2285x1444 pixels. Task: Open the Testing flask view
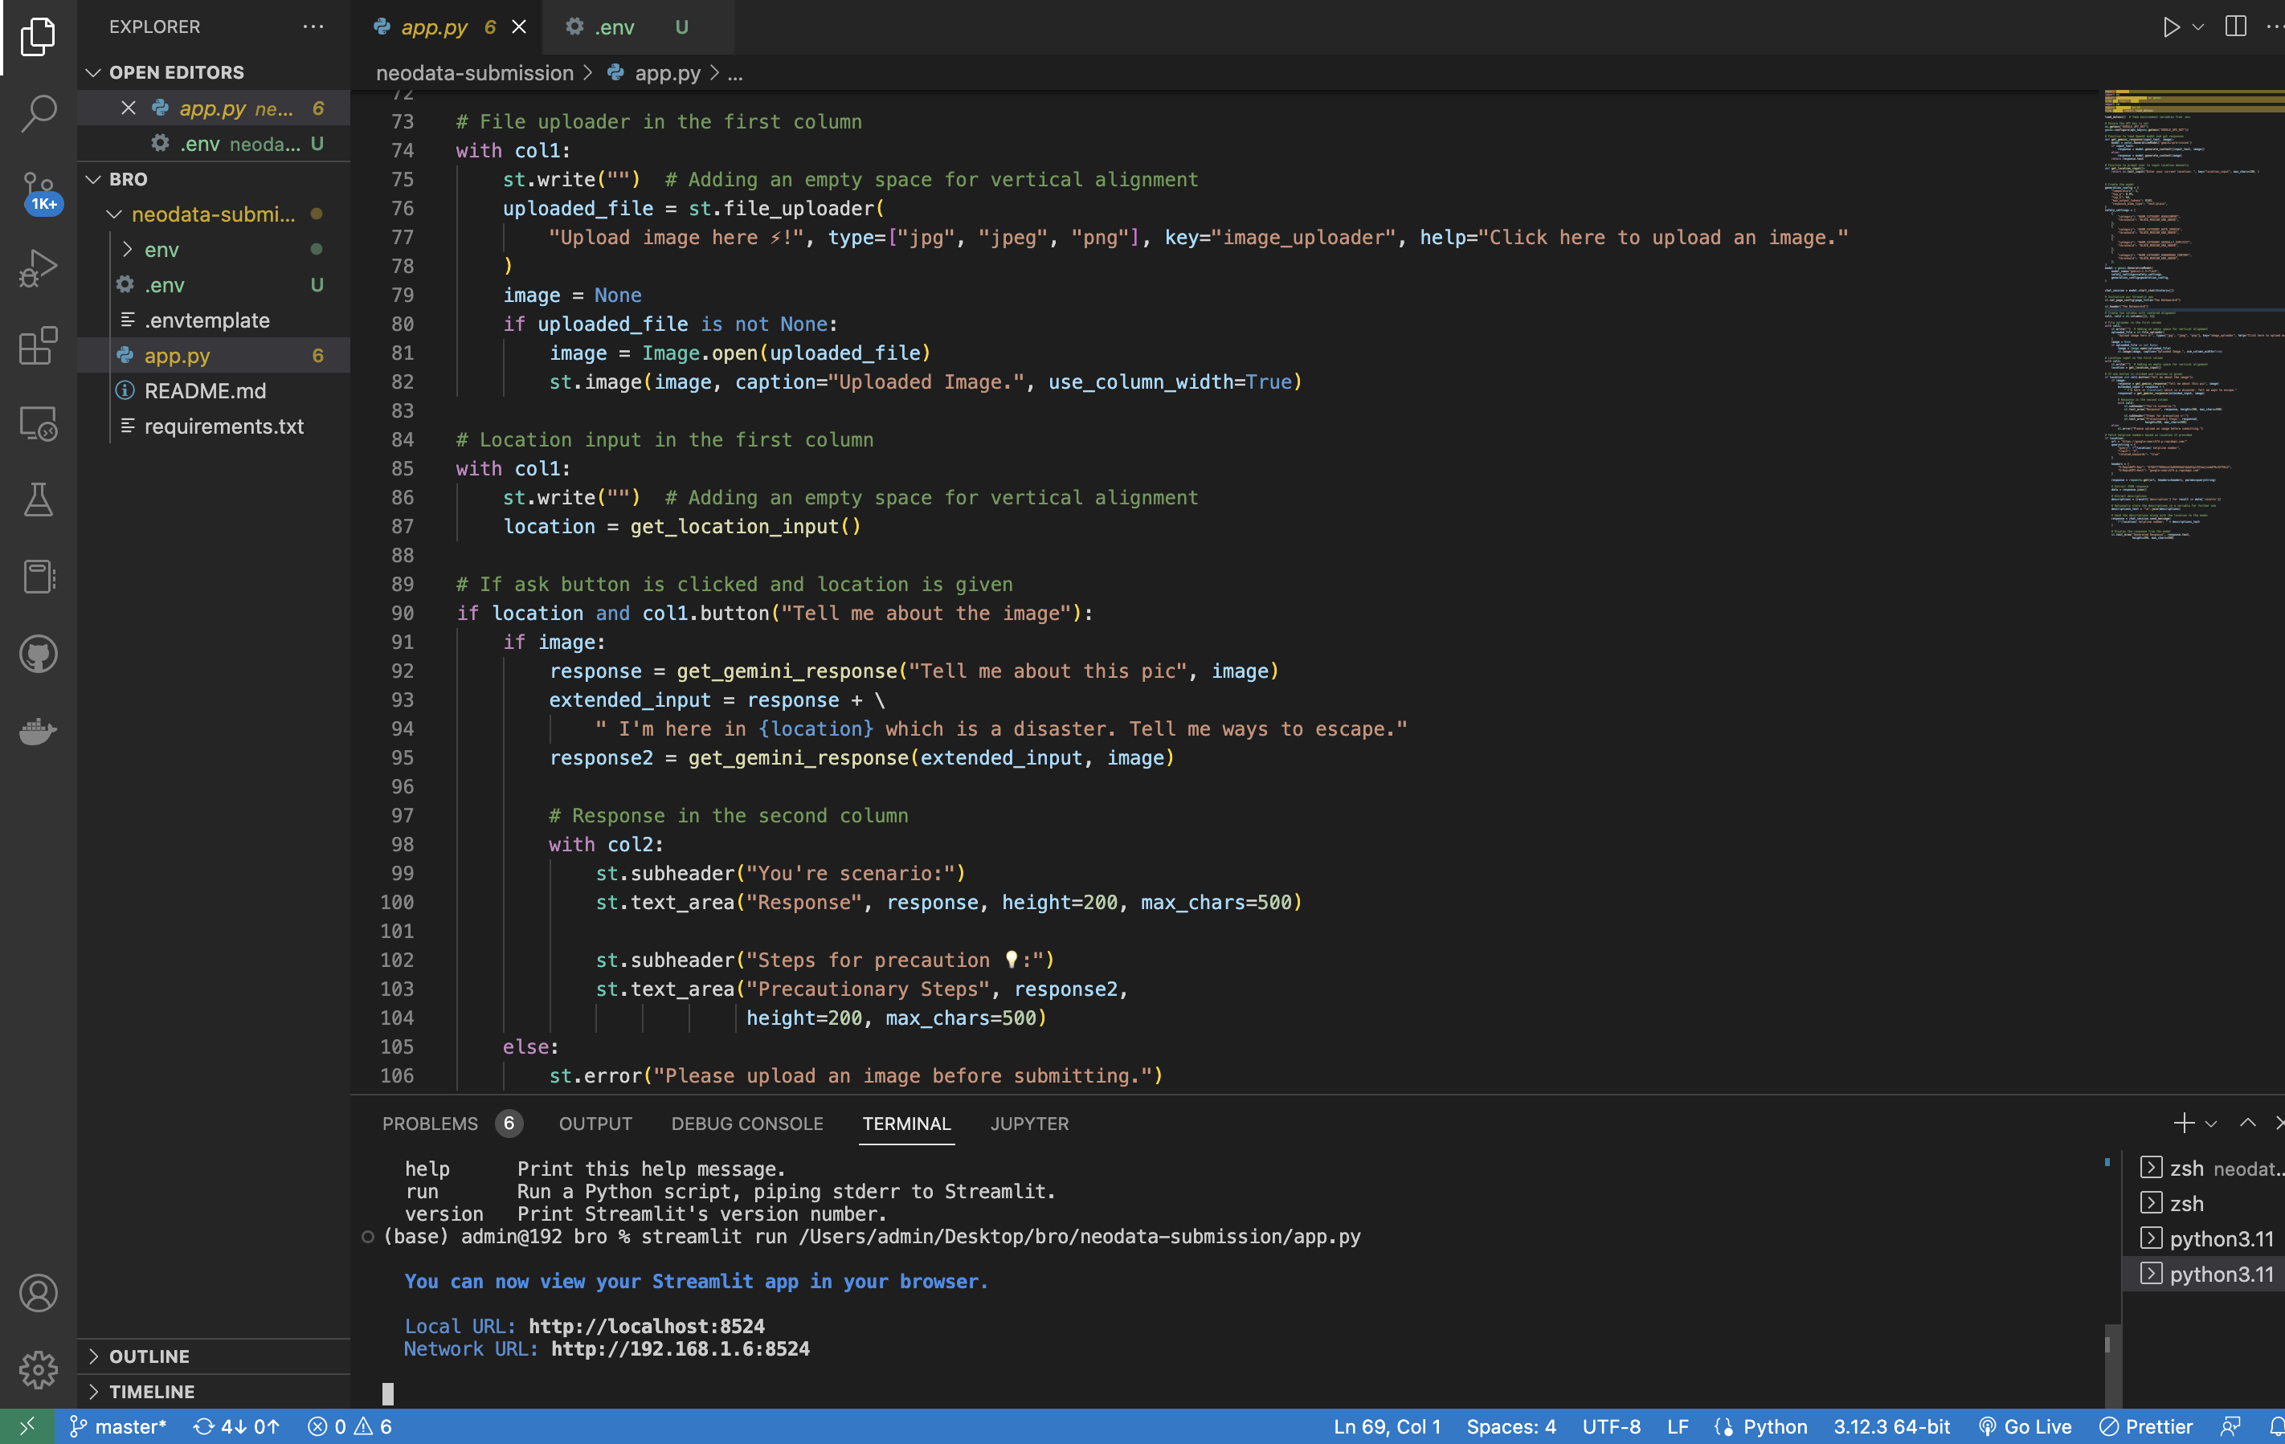click(x=38, y=499)
